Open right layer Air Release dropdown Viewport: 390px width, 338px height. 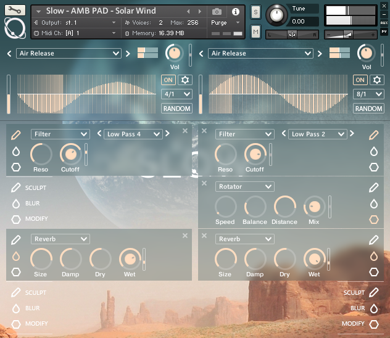[260, 54]
